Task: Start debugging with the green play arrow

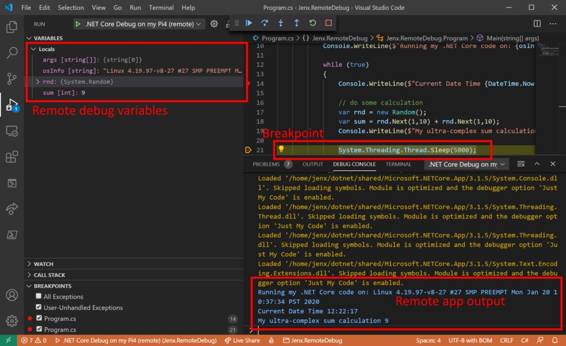Action: (77, 24)
